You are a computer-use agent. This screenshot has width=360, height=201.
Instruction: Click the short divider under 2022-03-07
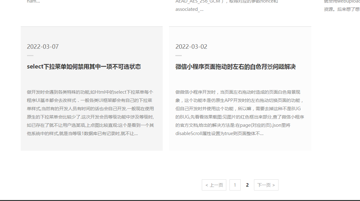(x=30, y=55)
